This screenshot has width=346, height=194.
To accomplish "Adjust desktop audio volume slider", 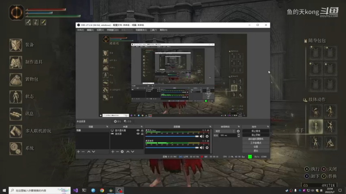I will click(x=172, y=147).
